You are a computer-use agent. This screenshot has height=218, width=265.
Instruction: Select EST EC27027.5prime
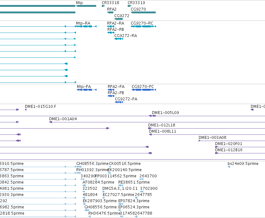pyautogui.click(x=118, y=195)
